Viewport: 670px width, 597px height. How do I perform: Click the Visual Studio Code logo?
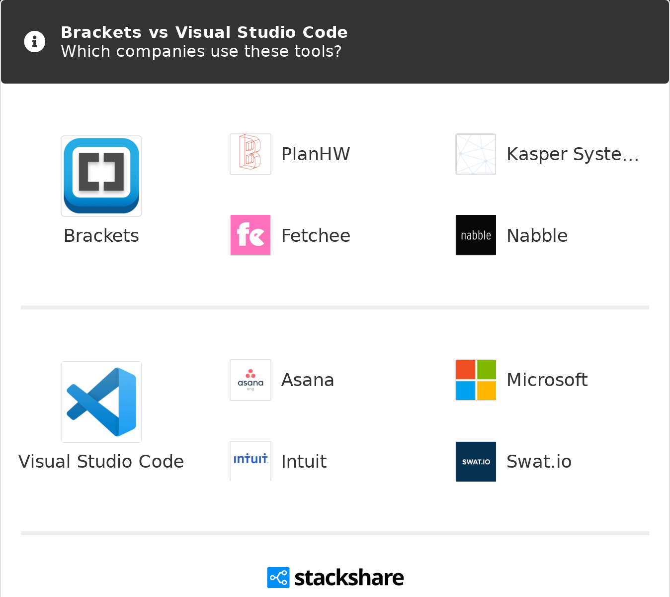click(x=101, y=402)
